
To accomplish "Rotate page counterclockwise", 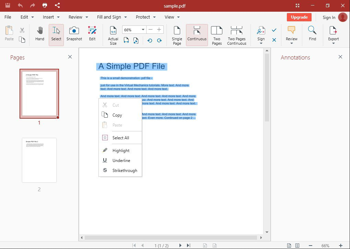I will [150, 41].
